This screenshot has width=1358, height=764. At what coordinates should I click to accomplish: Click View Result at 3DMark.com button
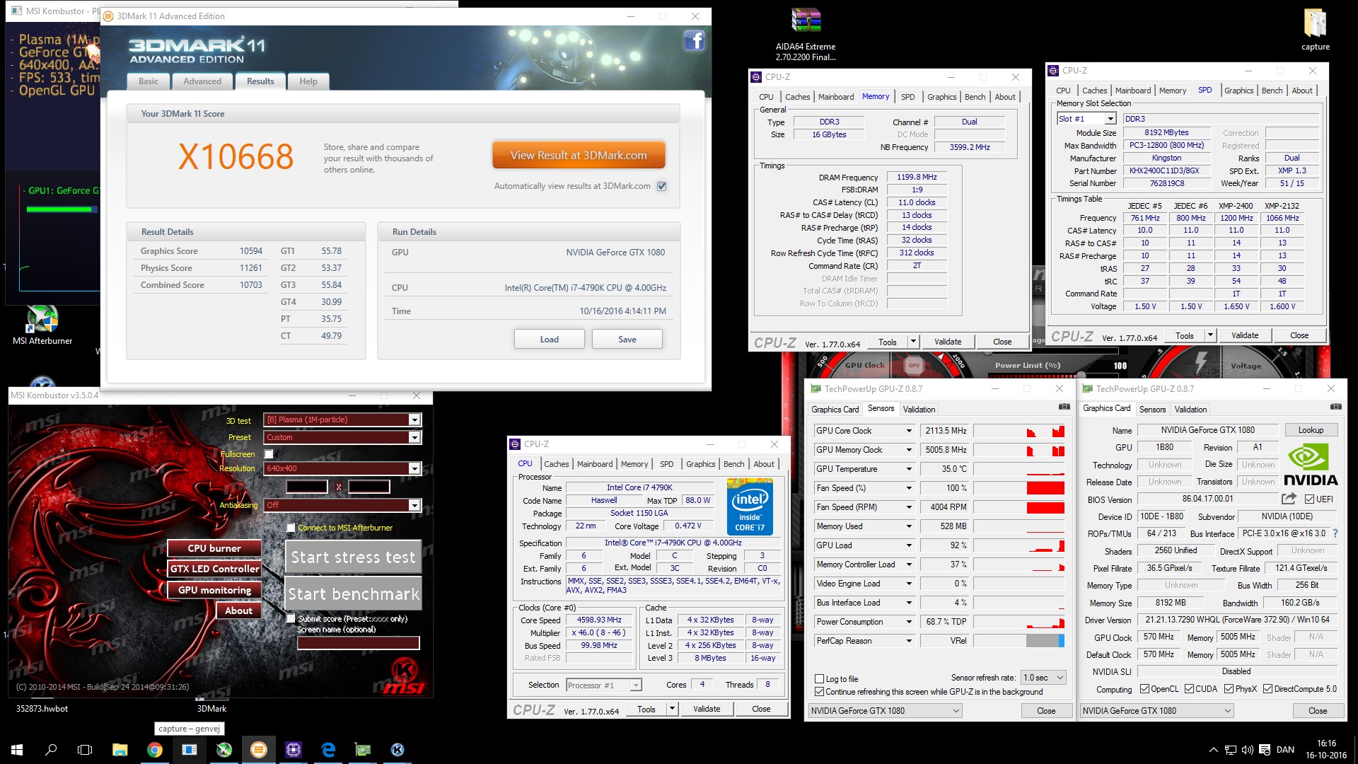coord(579,156)
